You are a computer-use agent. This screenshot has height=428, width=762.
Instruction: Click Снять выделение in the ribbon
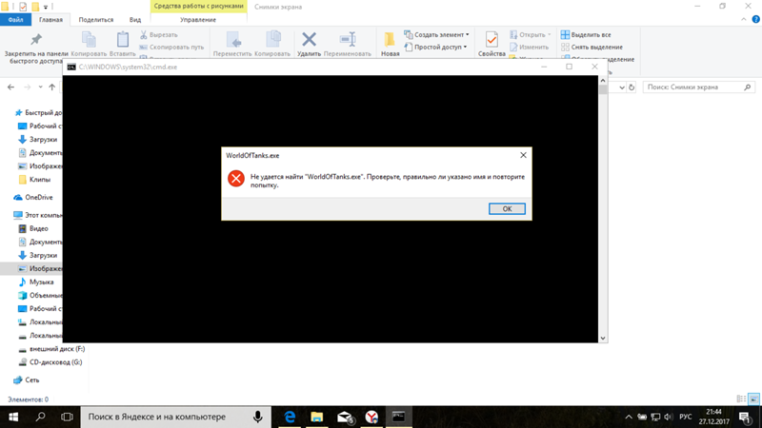(x=592, y=47)
